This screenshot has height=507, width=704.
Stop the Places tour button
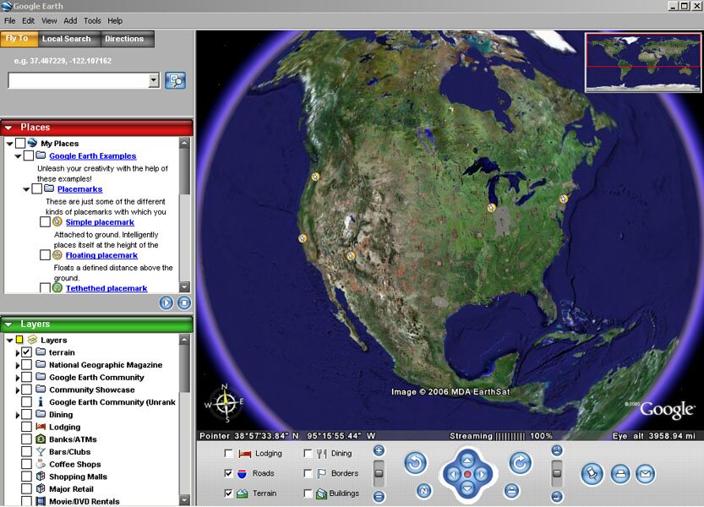click(x=184, y=303)
